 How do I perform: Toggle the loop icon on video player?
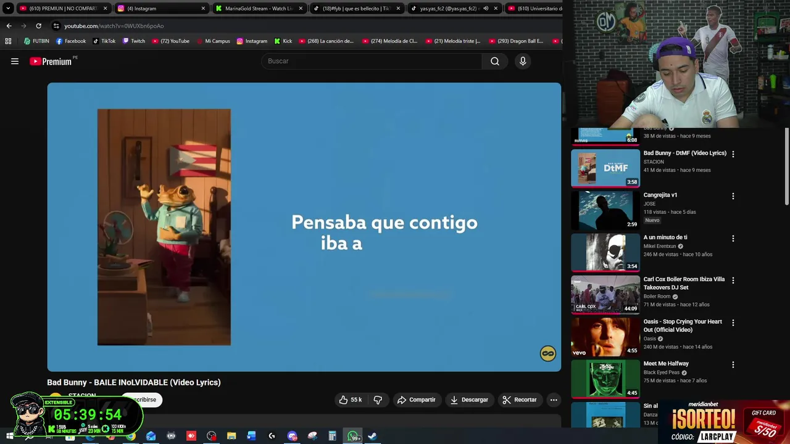(x=548, y=353)
